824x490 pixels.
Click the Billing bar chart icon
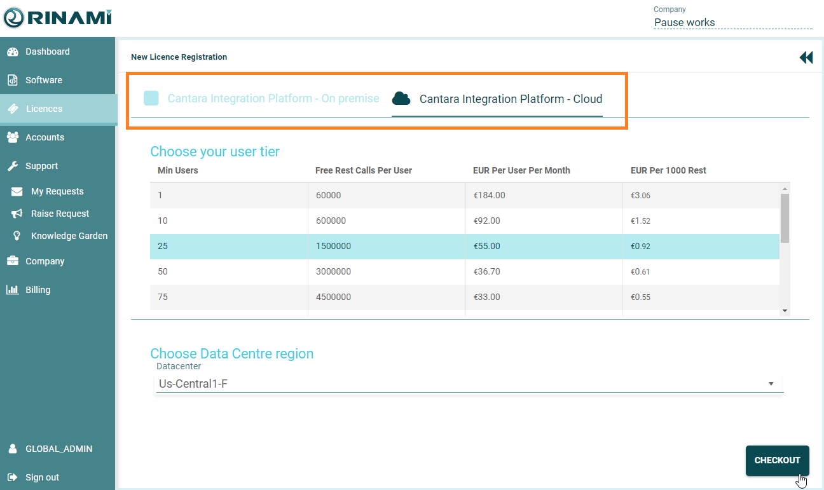click(13, 290)
